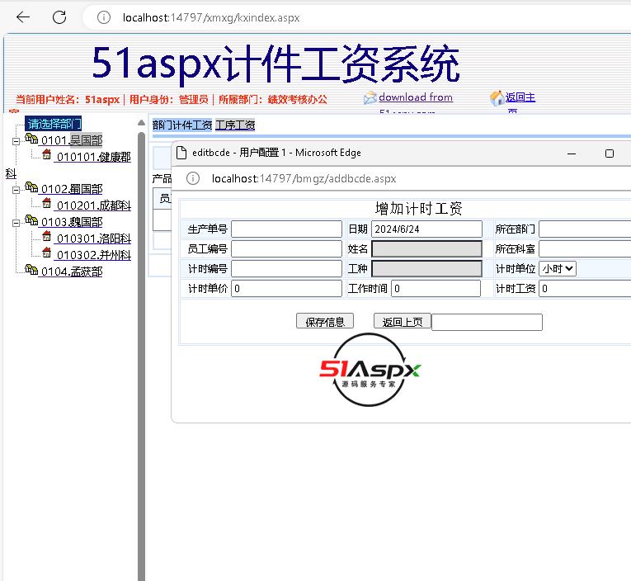
Task: Click department icon of 0101.吴国部
Action: pos(31,139)
